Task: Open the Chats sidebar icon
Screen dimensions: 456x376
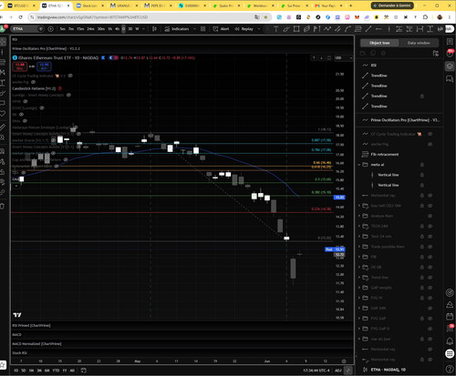Action: click(x=450, y=79)
